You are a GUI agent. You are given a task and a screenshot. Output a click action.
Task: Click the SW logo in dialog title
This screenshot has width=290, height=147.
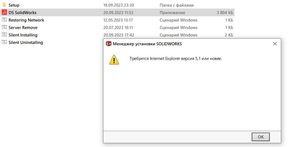(x=109, y=44)
